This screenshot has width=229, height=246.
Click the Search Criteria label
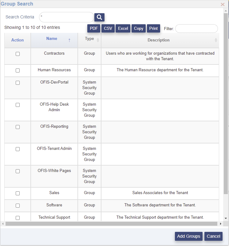(x=20, y=17)
